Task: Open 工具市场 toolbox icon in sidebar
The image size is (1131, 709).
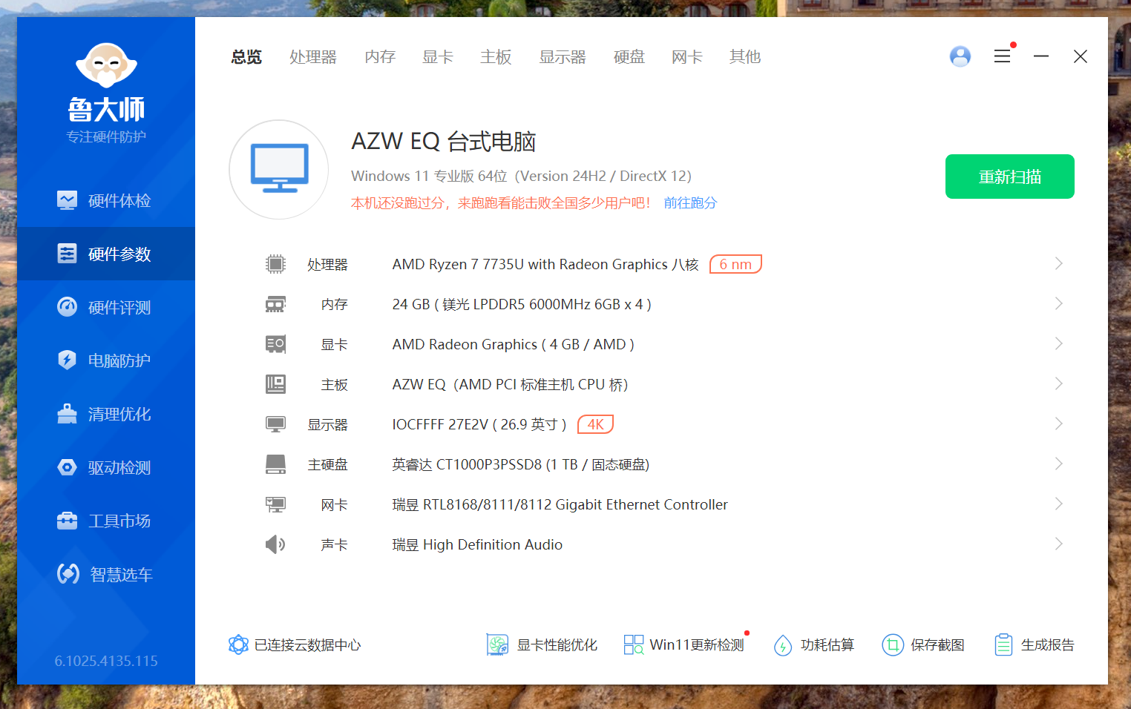Action: click(x=67, y=521)
